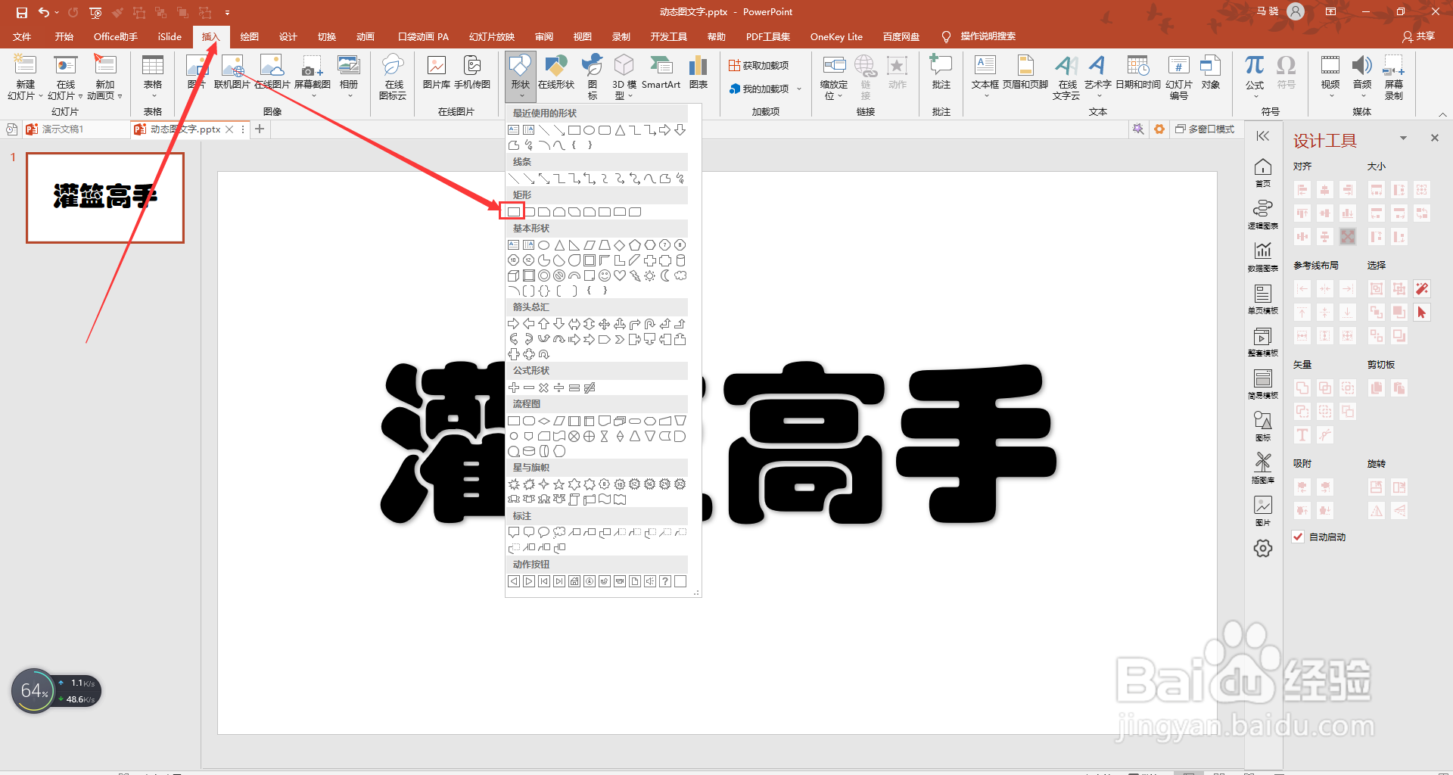This screenshot has width=1453, height=775.
Task: Insert 音频 audio media
Action: (1362, 76)
